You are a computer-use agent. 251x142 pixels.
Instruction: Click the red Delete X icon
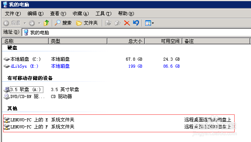[x=127, y=23]
